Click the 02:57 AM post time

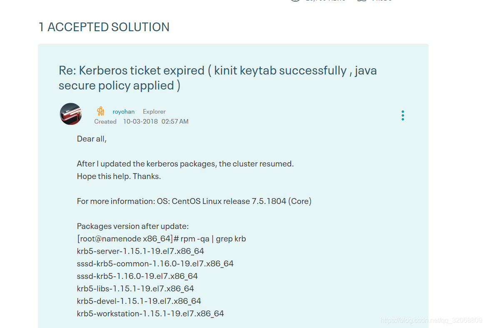[175, 122]
